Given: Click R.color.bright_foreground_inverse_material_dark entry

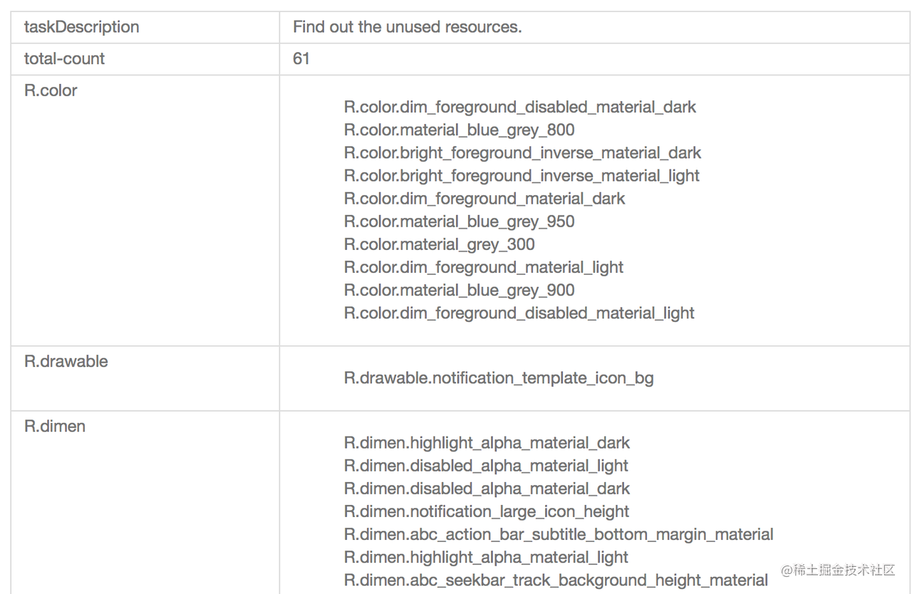Looking at the screenshot, I should 522,152.
